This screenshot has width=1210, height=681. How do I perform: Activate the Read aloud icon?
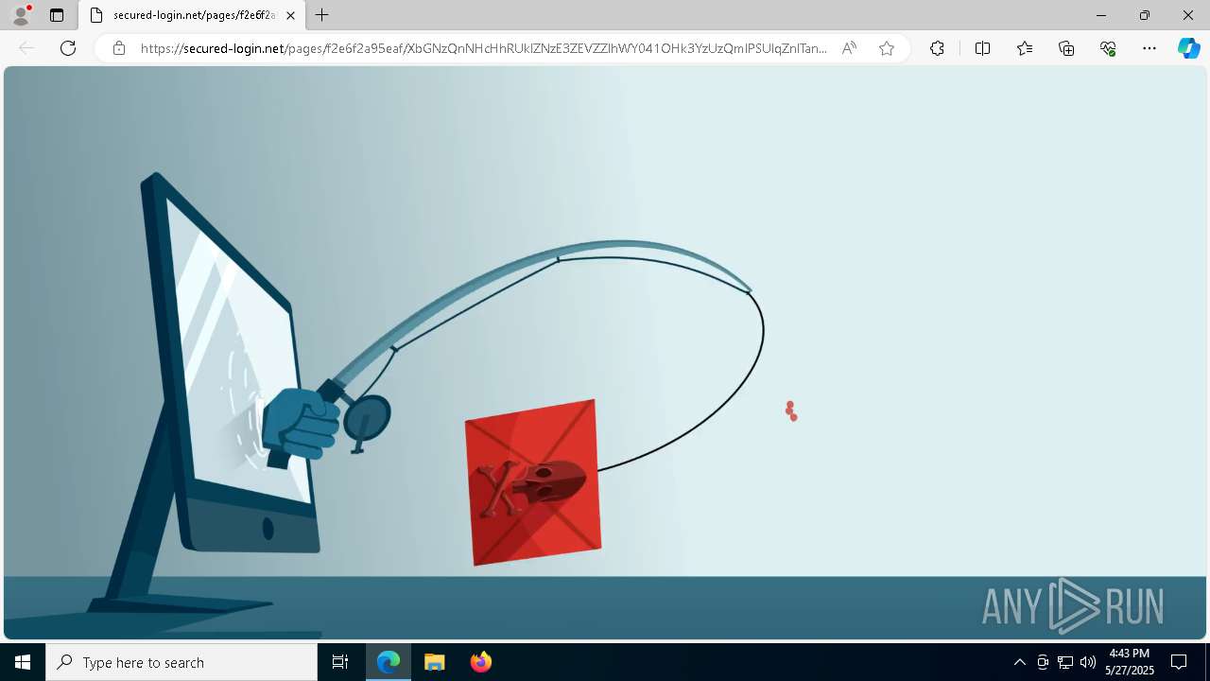tap(849, 48)
